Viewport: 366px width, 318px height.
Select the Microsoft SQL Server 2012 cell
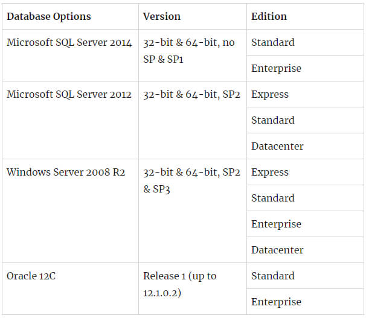tap(70, 120)
